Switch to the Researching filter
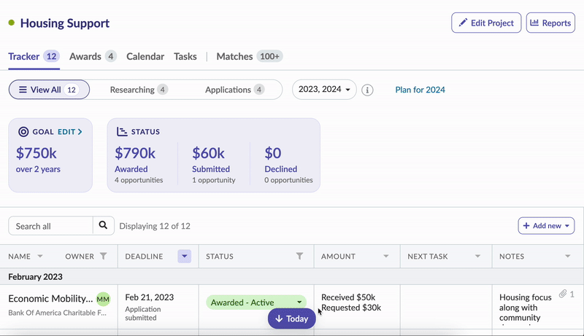Viewport: 584px width, 336px height. 139,90
